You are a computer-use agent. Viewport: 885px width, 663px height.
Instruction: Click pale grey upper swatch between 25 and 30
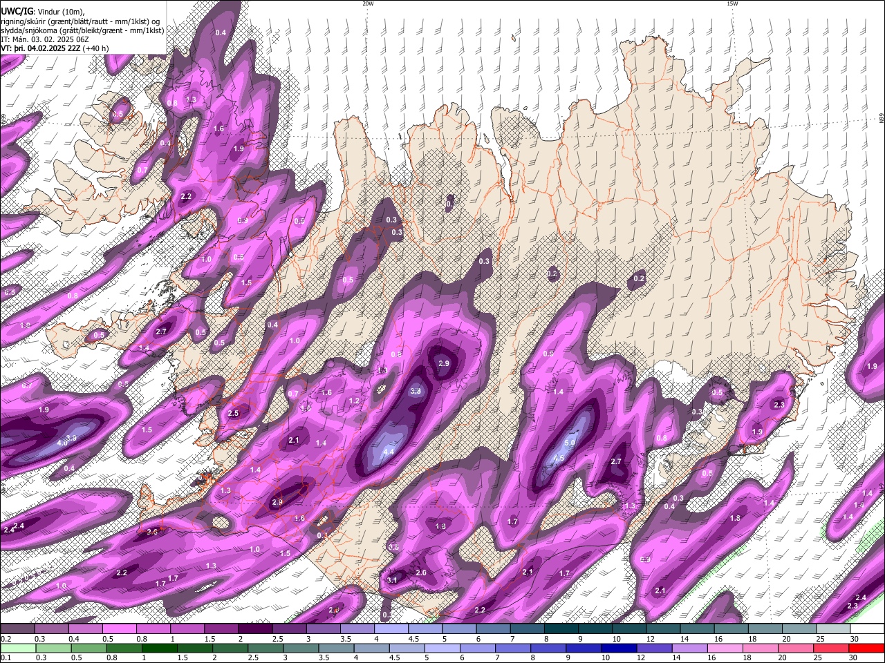point(832,628)
